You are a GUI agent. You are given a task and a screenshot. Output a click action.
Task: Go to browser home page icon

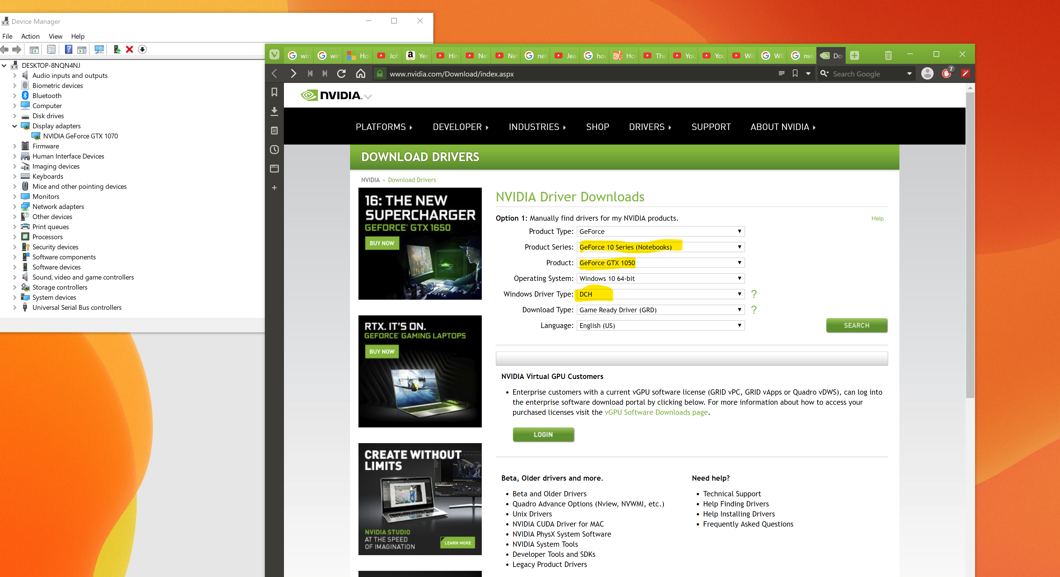pyautogui.click(x=360, y=74)
